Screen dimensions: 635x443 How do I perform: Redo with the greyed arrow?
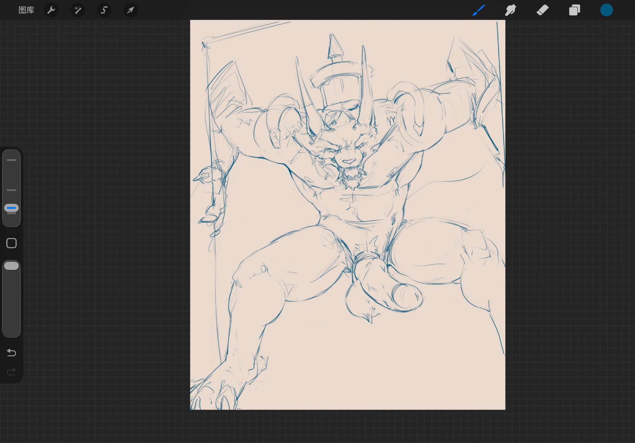click(11, 372)
